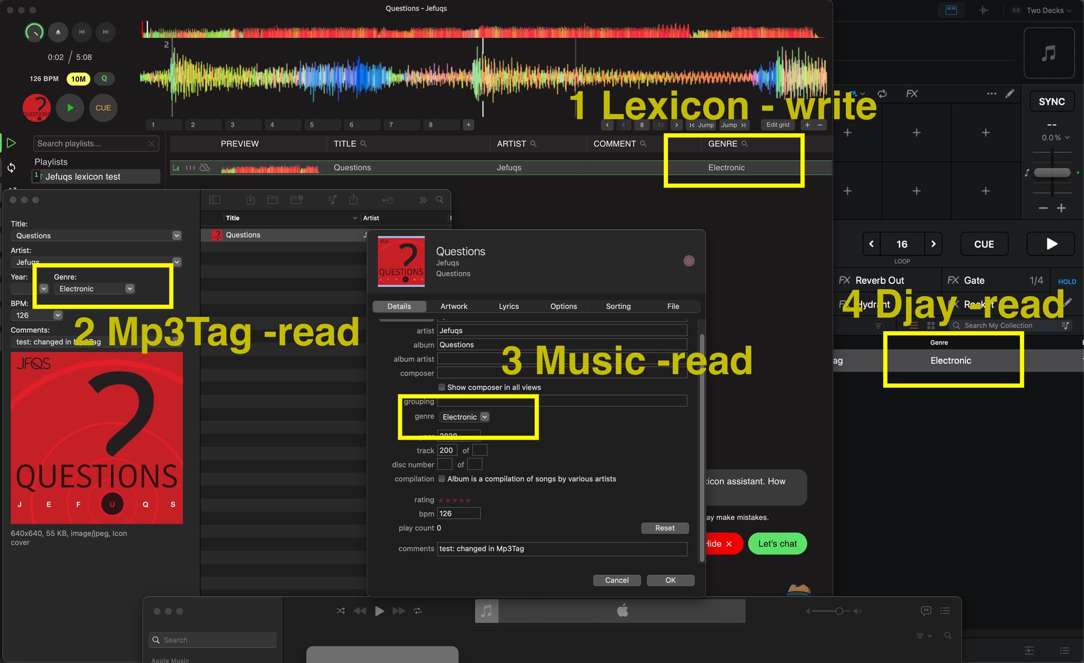Click the repeat icon in Music player
1084x663 pixels.
click(418, 611)
